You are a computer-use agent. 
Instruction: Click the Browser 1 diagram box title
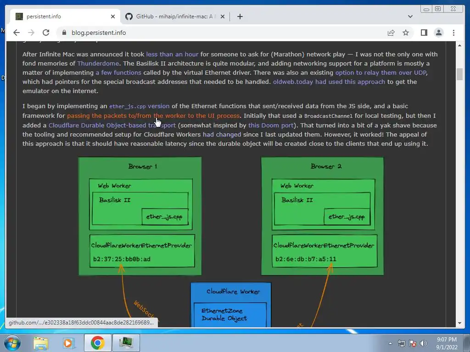click(x=142, y=166)
